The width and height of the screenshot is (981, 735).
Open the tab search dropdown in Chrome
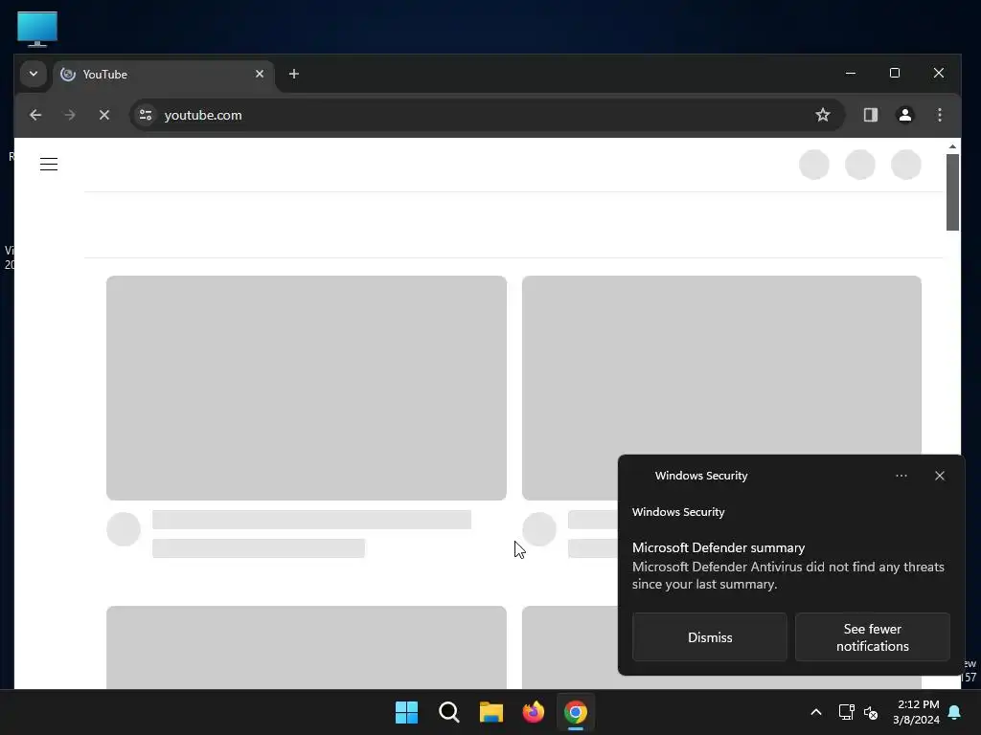[x=34, y=74]
